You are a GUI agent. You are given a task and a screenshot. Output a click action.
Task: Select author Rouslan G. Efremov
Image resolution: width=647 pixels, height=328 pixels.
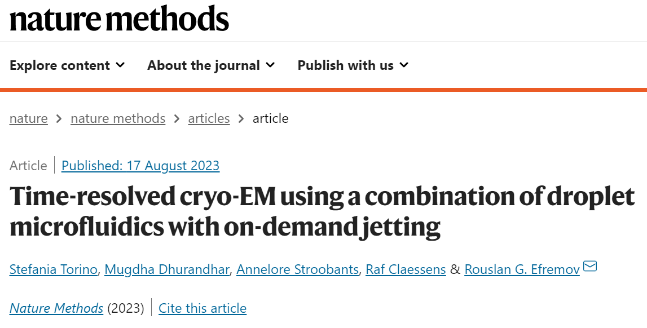click(522, 269)
